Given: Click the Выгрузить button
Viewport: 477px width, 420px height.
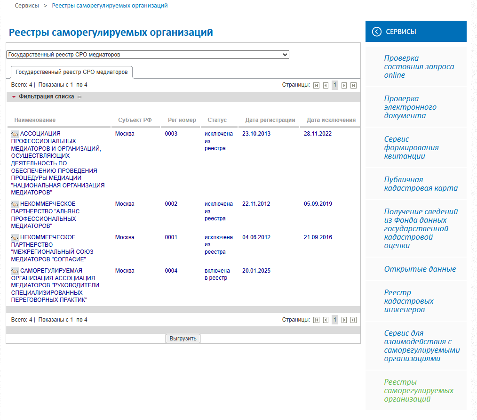Looking at the screenshot, I should (x=183, y=339).
